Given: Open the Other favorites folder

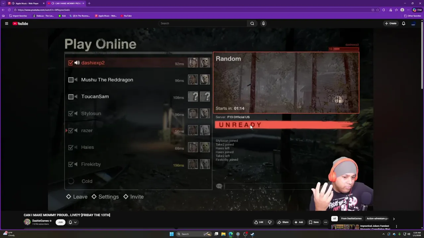Looking at the screenshot, I should (x=413, y=16).
